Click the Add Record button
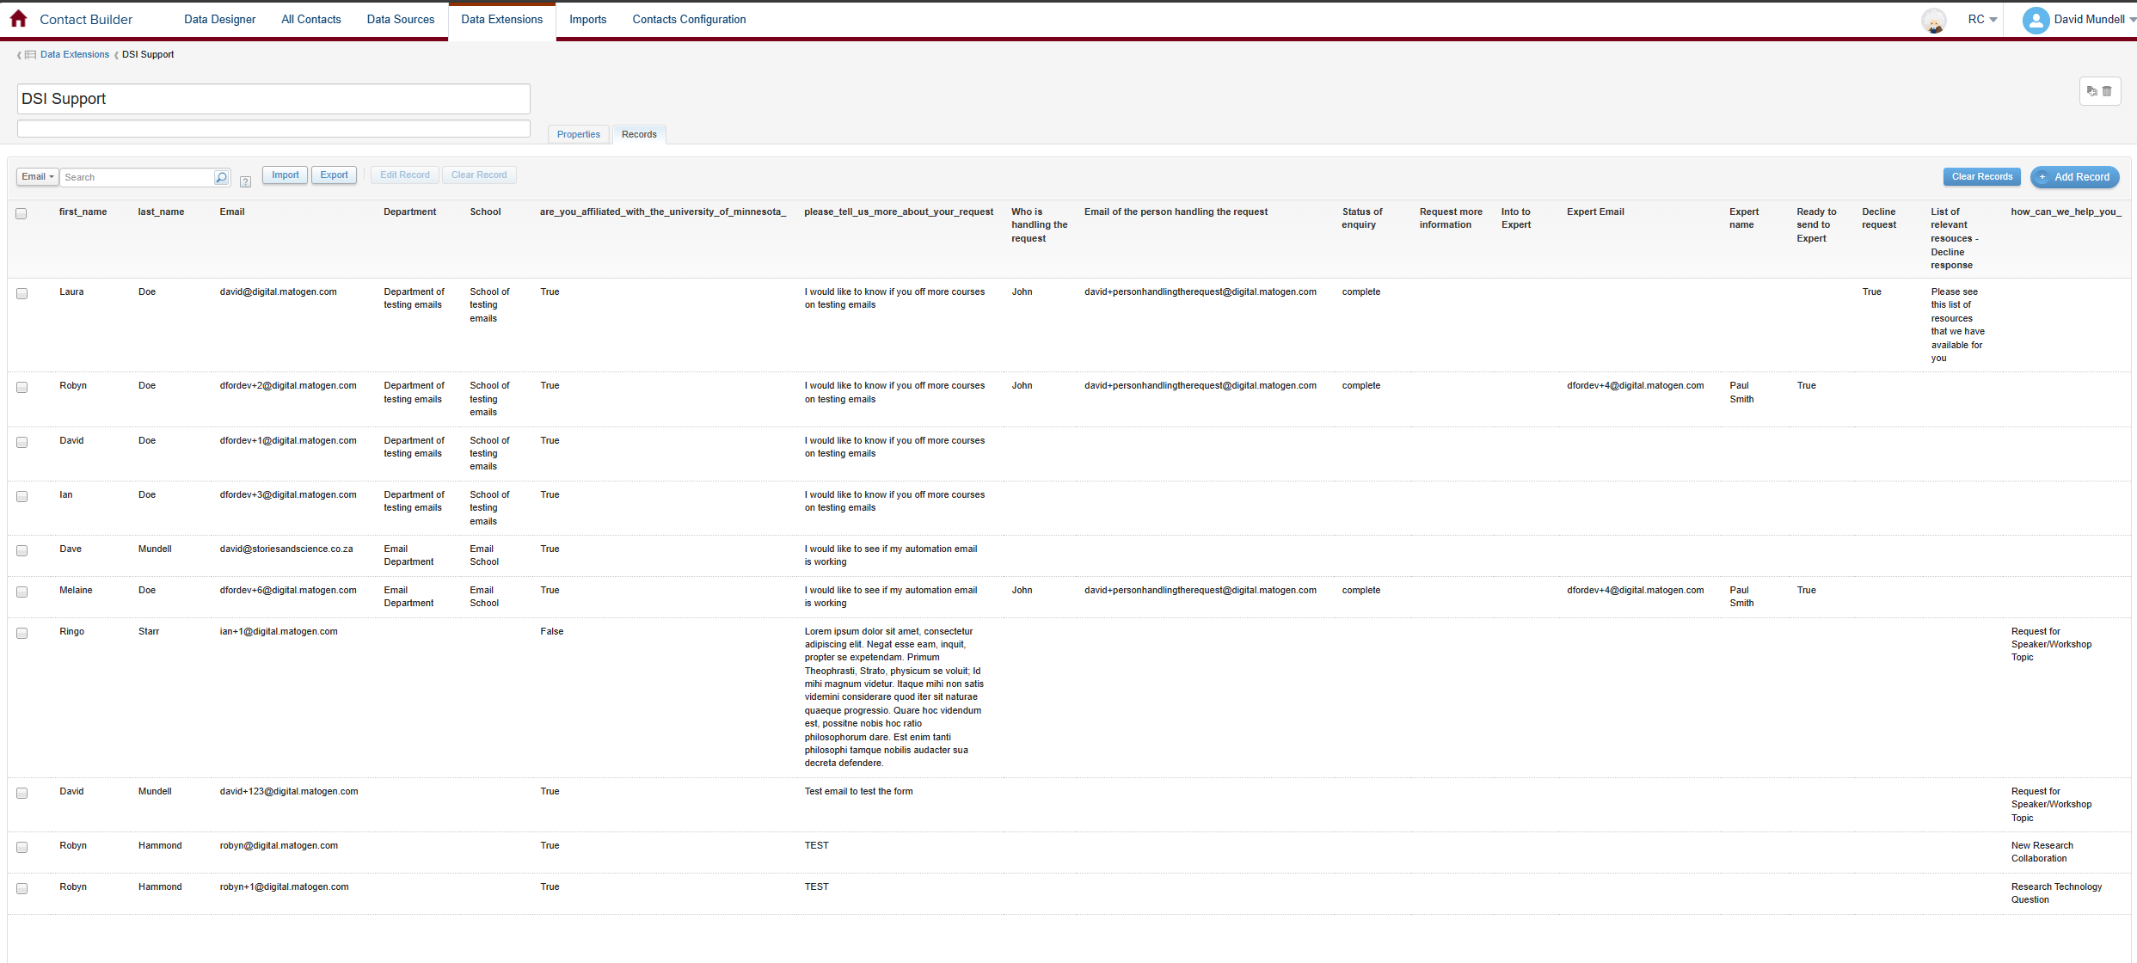2137x963 pixels. click(2074, 177)
